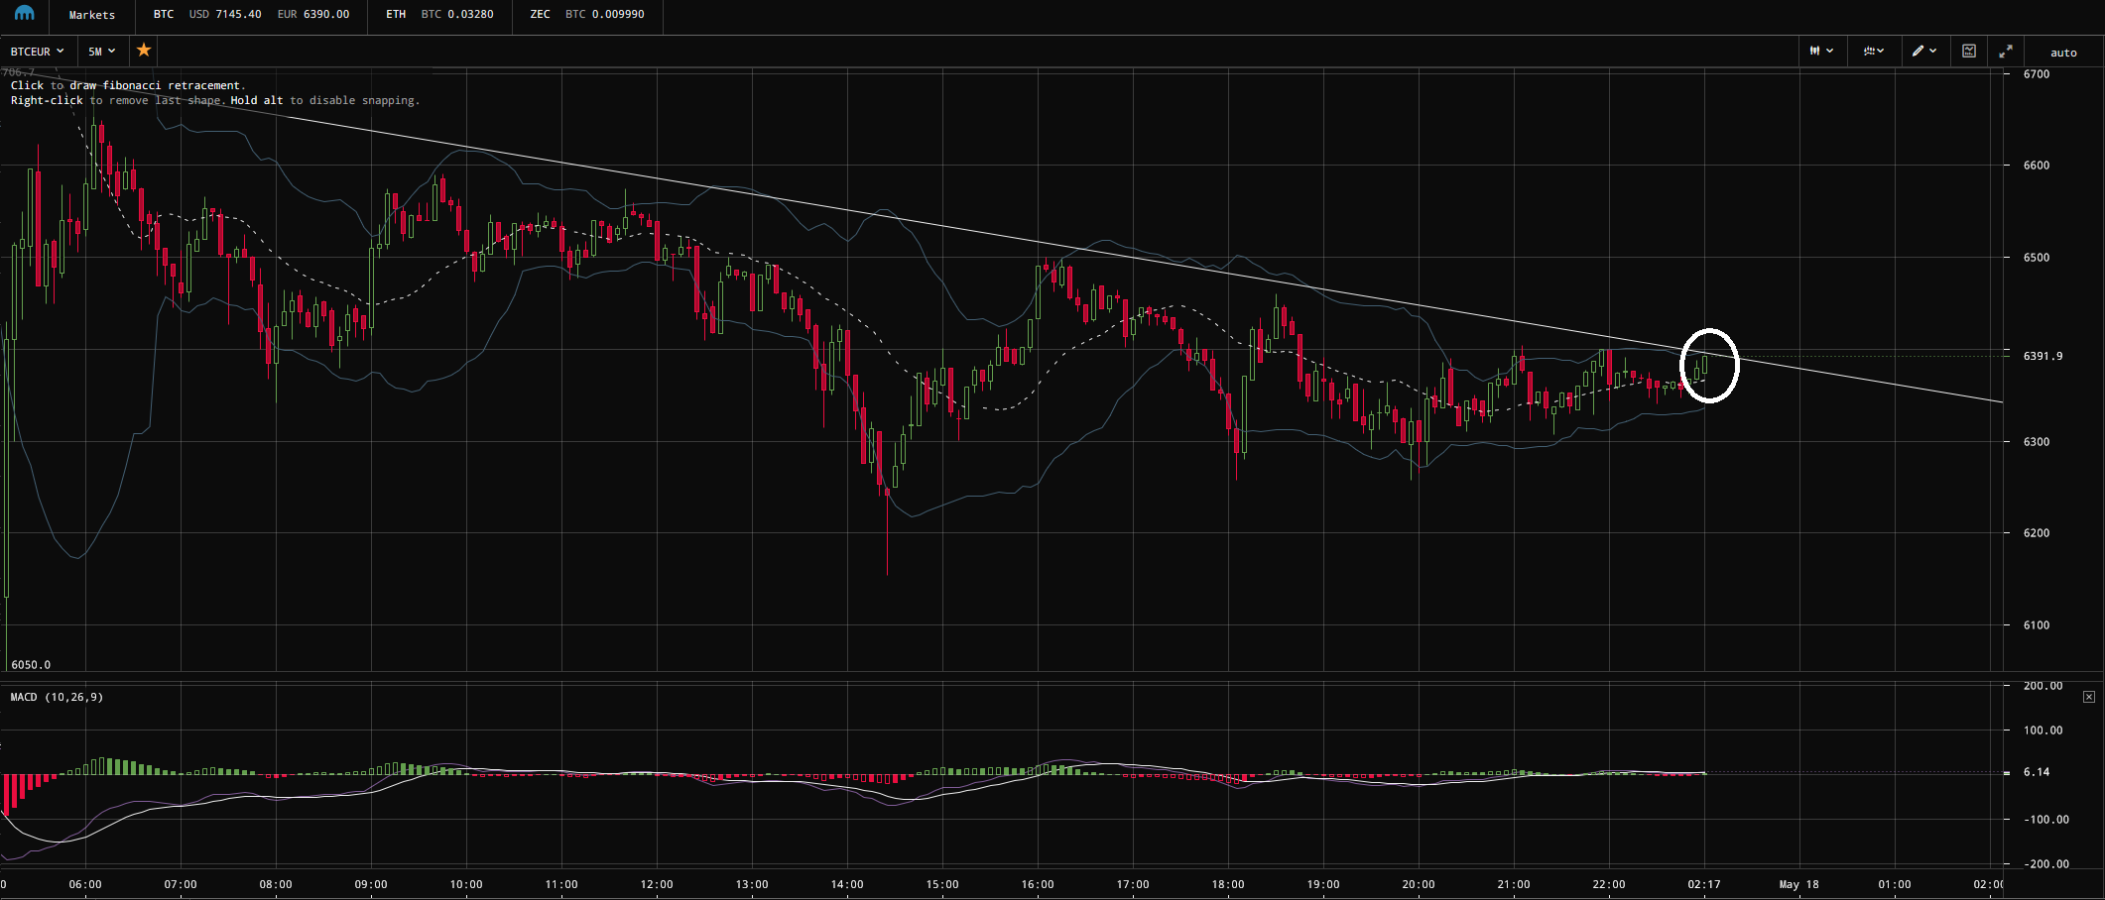Viewport: 2105px width, 900px height.
Task: Select the ETH ticker in top bar
Action: tap(396, 15)
